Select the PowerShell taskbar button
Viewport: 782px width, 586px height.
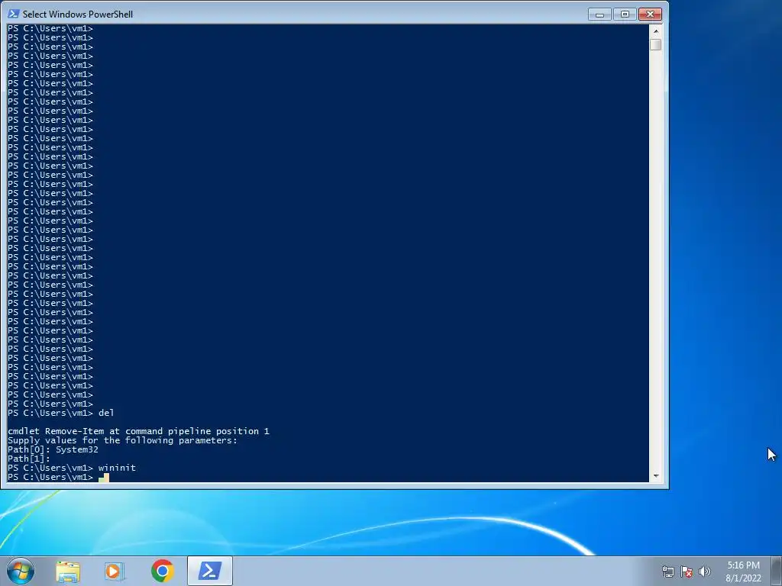tap(210, 571)
